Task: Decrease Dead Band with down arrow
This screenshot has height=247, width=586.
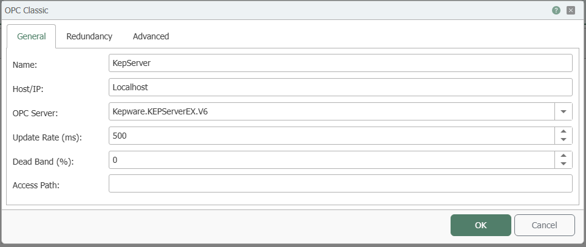Action: click(x=564, y=164)
